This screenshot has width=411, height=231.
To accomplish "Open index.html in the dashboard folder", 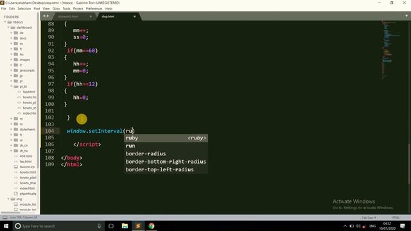I will (x=27, y=188).
